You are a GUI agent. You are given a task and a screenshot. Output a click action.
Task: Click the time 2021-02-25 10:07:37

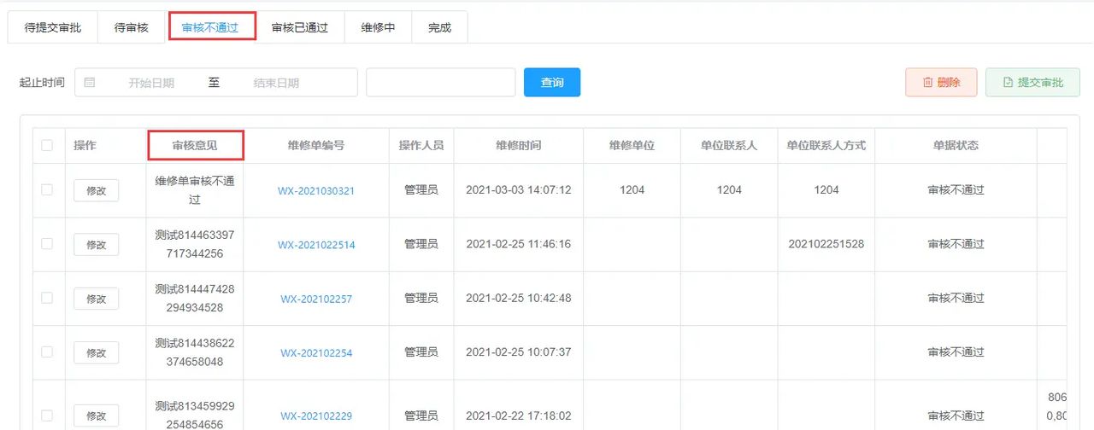pos(519,352)
